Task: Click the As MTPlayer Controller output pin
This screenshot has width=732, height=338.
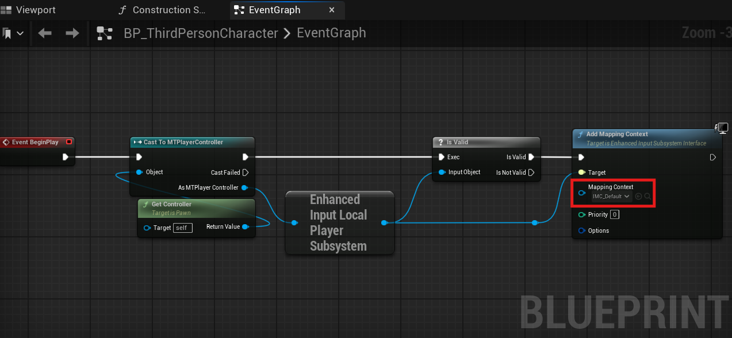Action: (245, 187)
